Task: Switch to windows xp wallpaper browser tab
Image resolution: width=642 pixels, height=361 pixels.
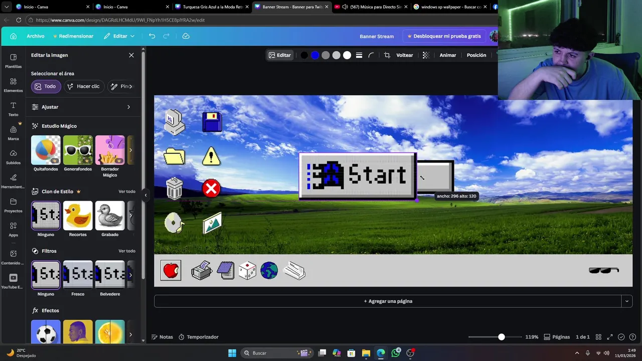Action: (450, 7)
